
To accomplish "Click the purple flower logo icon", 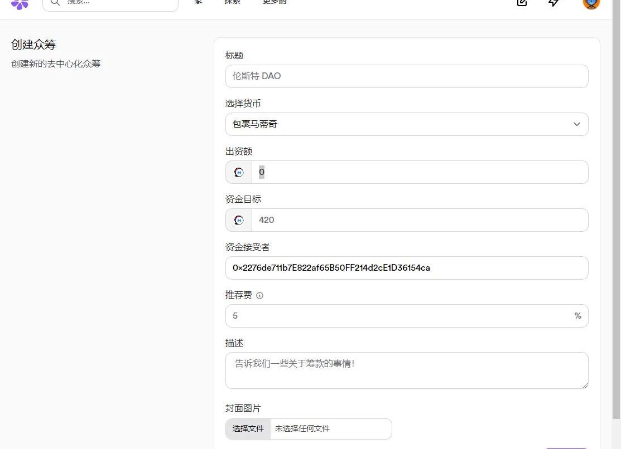I will pos(20,3).
